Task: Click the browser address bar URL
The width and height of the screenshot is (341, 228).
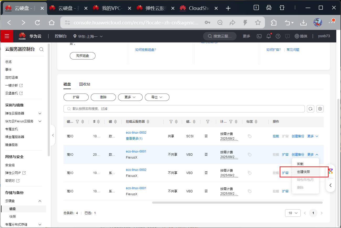Action: (136, 23)
